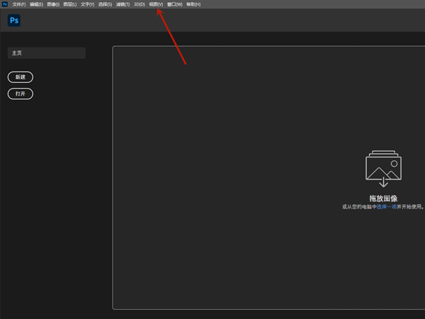Open the 滤镜(T) menu

tap(123, 4)
